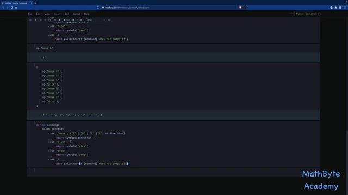The image size is (348, 195).
Task: Open the command palette keyboard icon
Action: (x=109, y=20)
